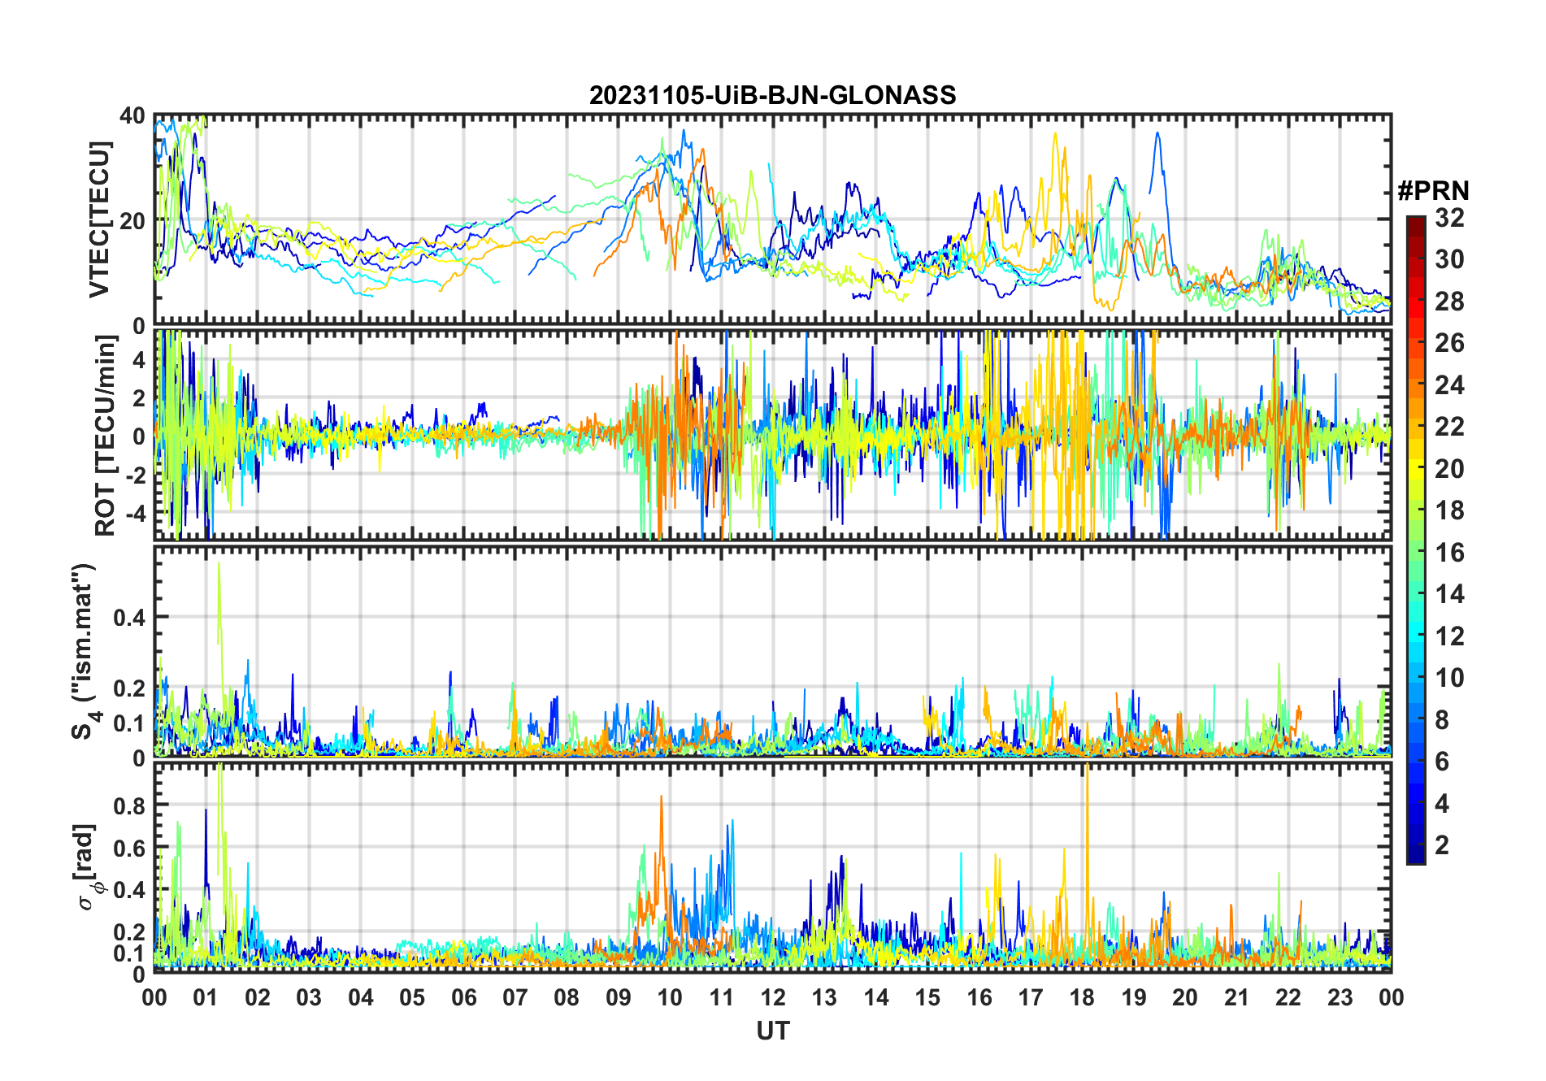The image size is (1546, 1081).
Task: Click the "0.4" tick on sigma-phi axis
Action: 130,890
